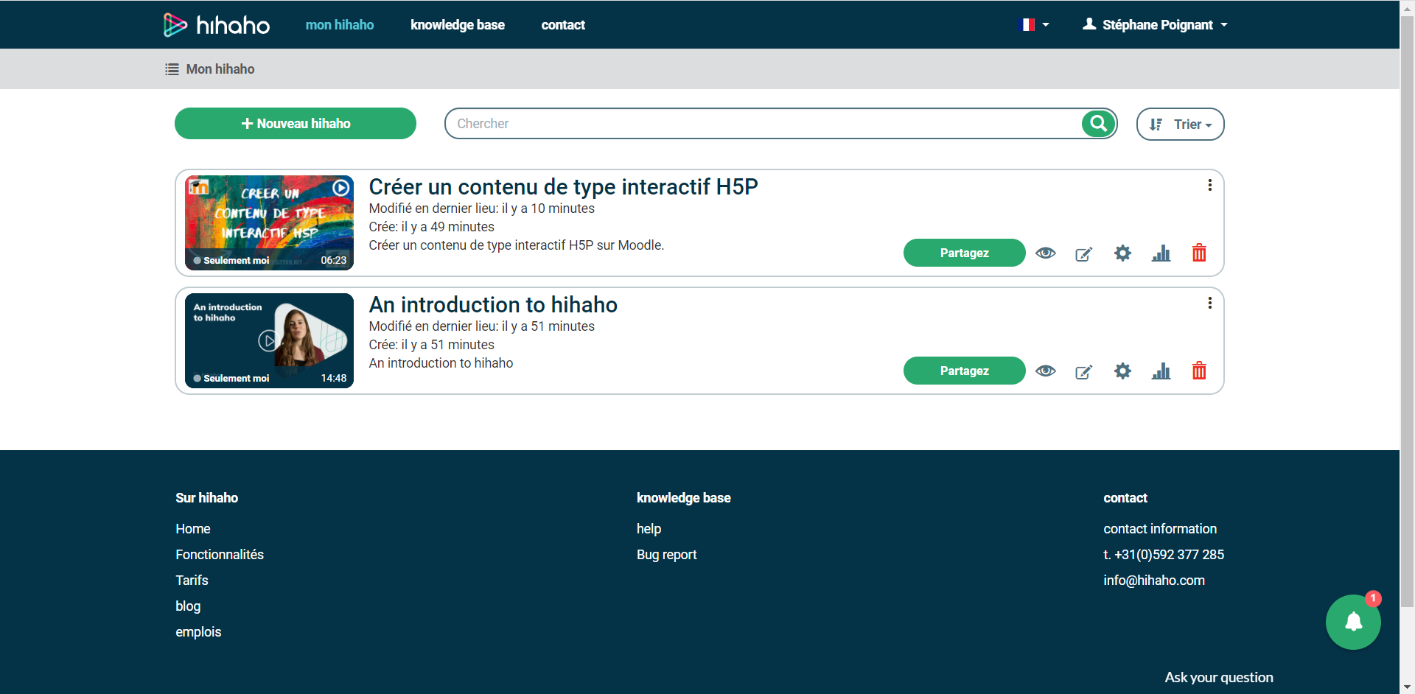Click the green magnifier search icon
This screenshot has width=1415, height=694.
(x=1098, y=124)
